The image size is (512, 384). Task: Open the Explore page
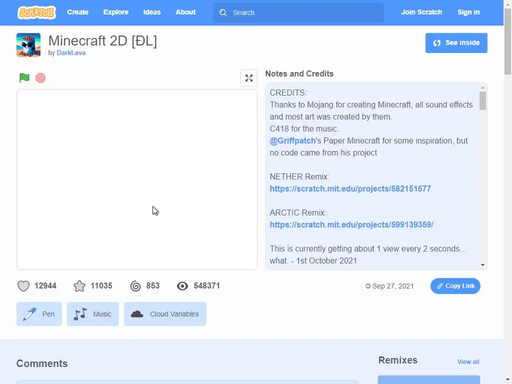tap(116, 12)
